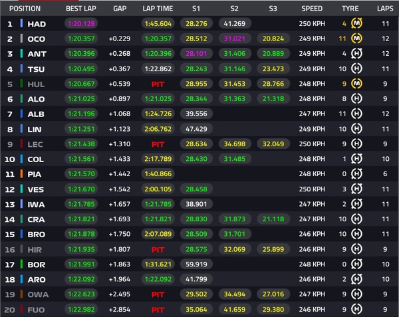The image size is (399, 317).
Task: Click BOR's hard tyre icon
Action: point(357,264)
